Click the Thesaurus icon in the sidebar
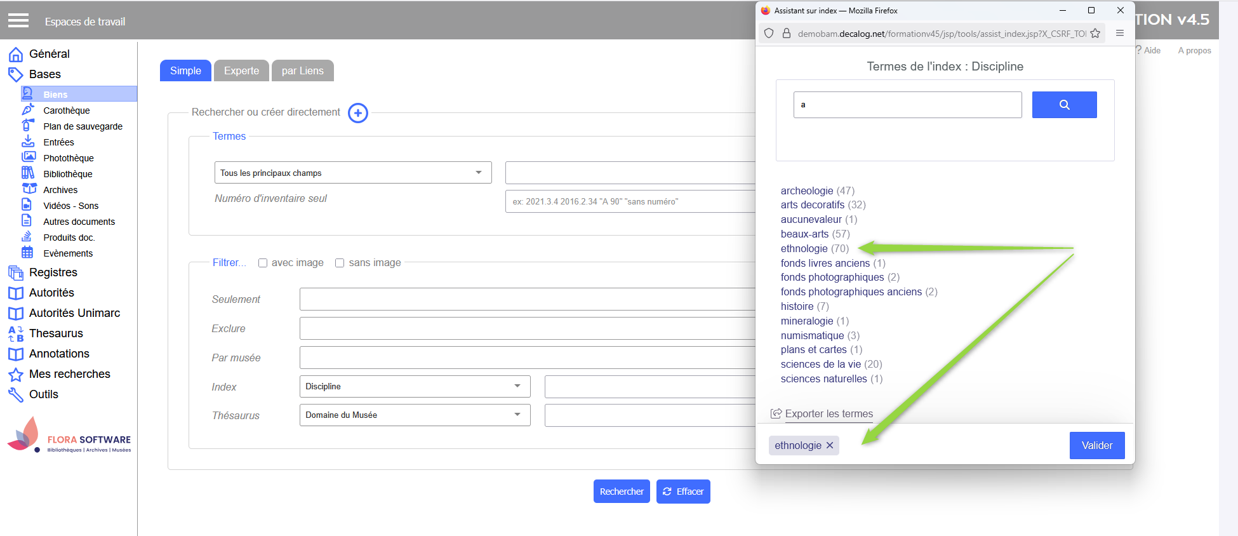Screen dimensions: 1238x536 click(x=16, y=333)
